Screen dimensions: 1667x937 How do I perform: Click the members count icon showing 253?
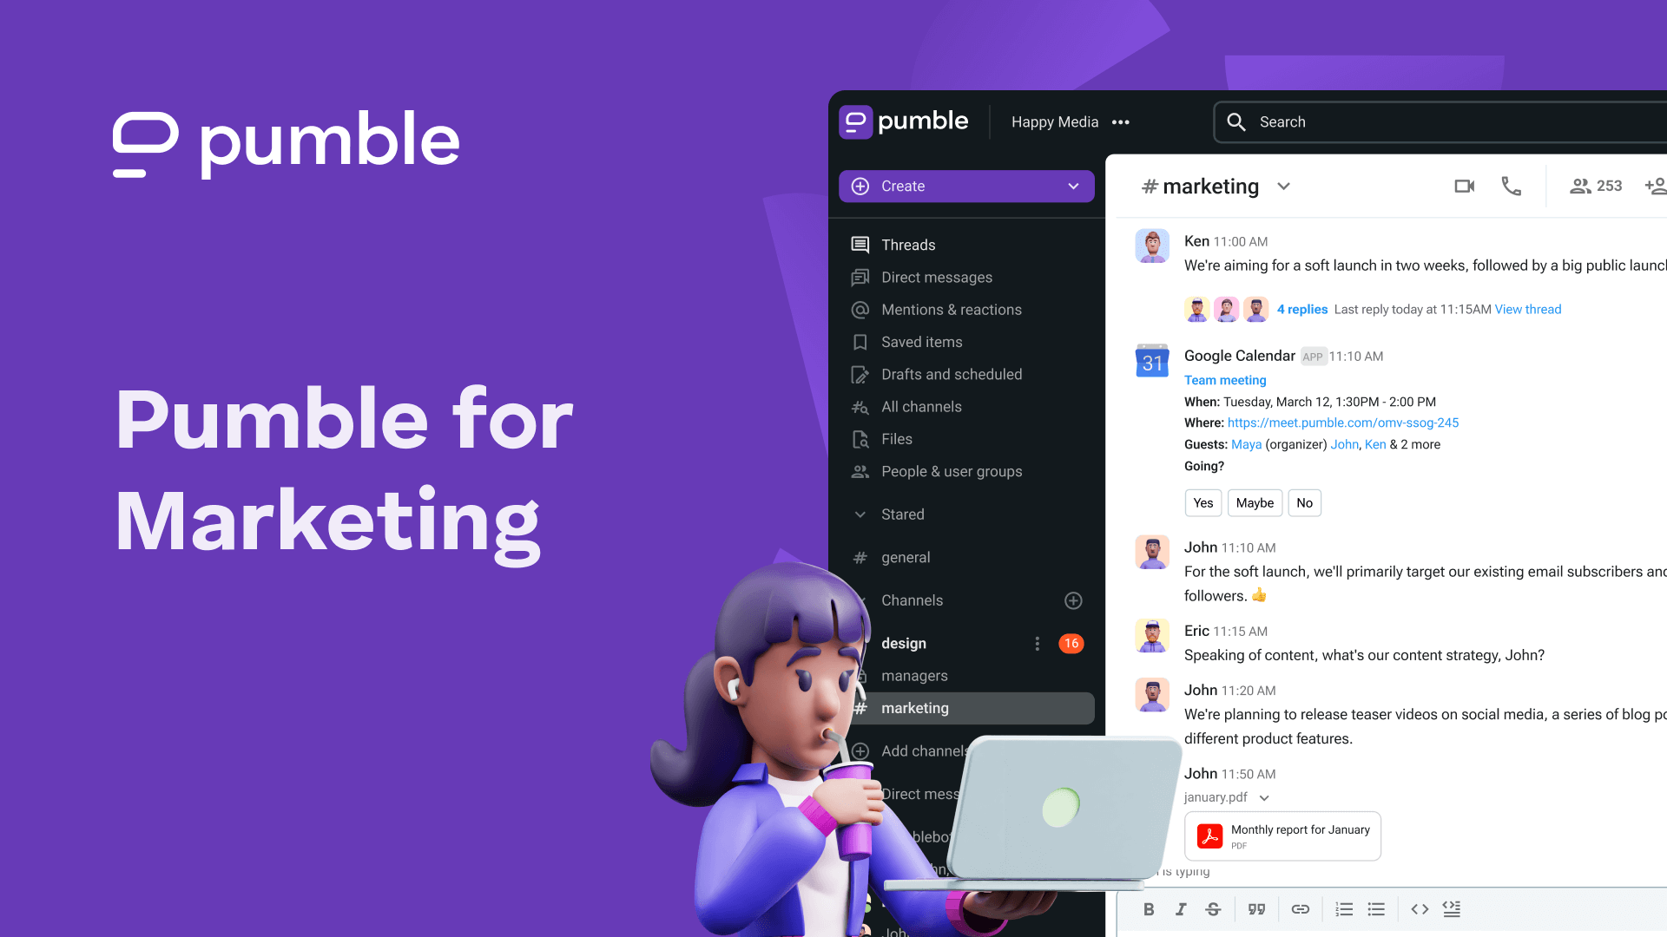click(1596, 186)
